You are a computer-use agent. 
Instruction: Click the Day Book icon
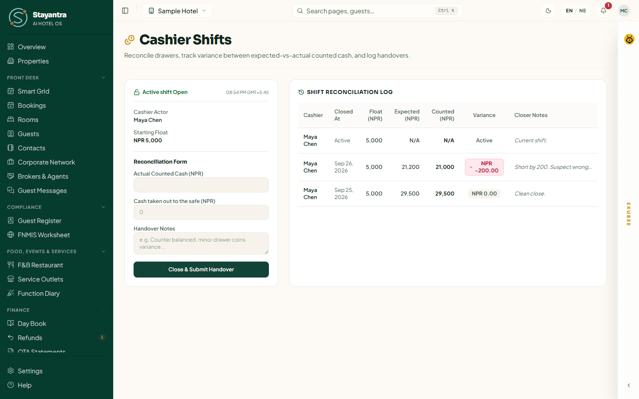(x=11, y=323)
